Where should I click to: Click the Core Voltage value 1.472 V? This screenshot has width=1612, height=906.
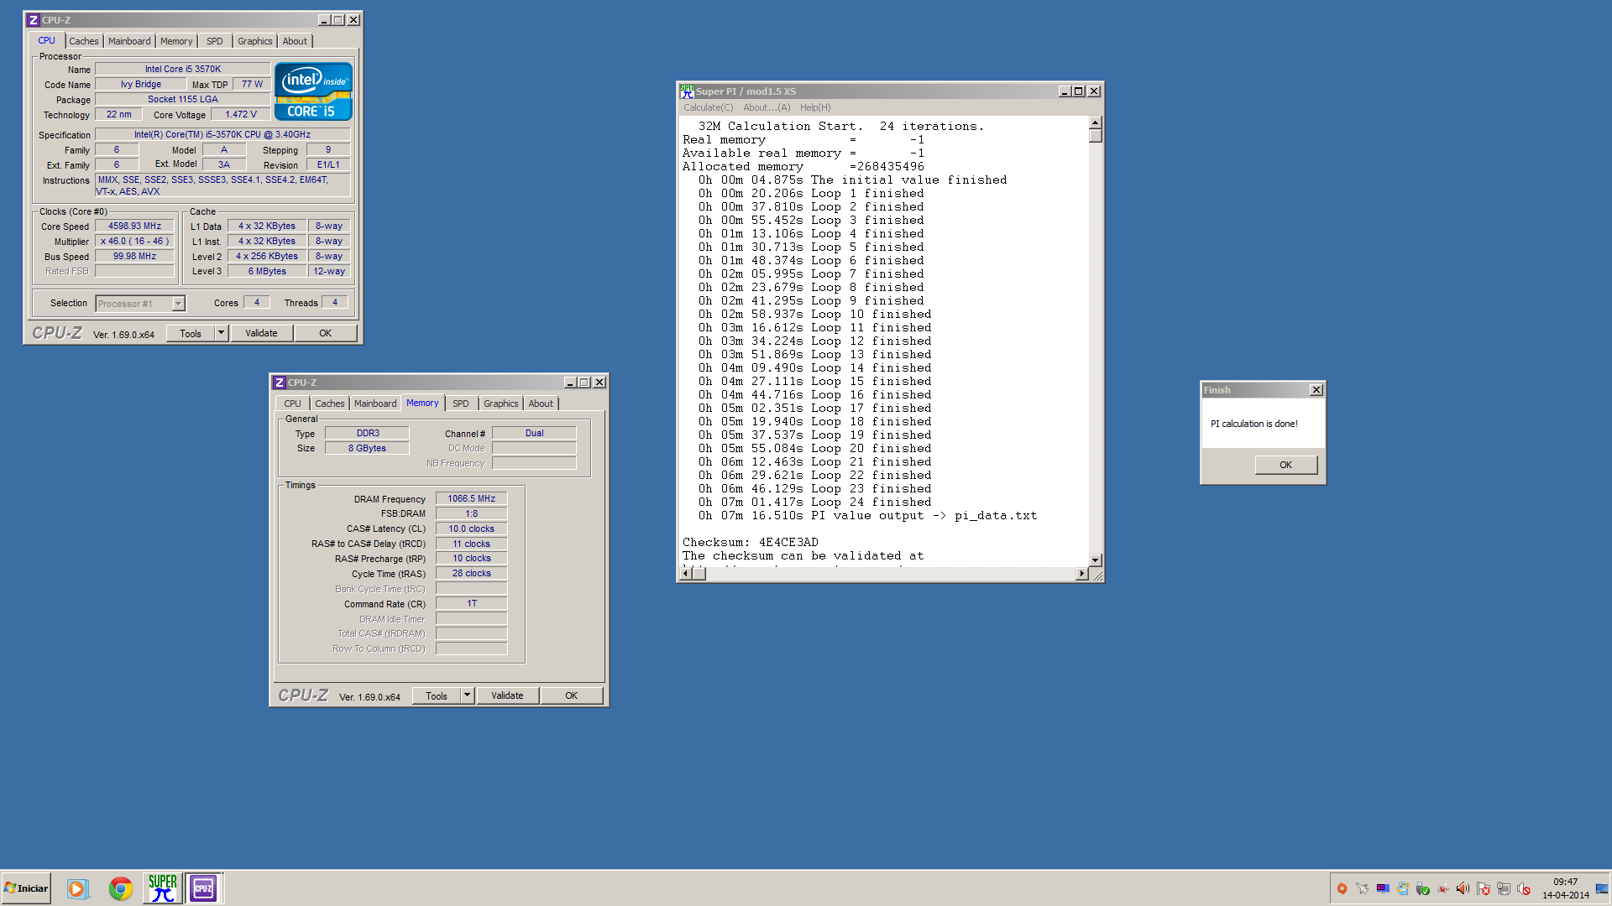coord(240,114)
